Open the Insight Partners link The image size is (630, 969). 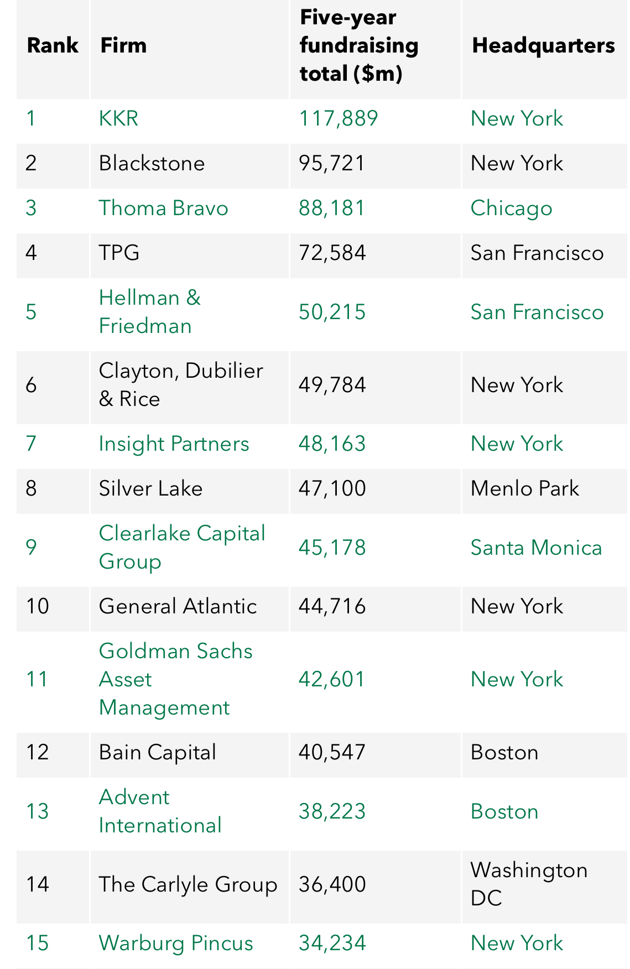[x=174, y=444]
